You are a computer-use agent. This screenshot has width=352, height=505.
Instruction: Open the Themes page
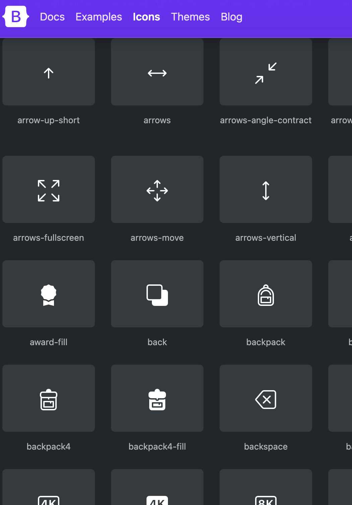[x=190, y=17]
